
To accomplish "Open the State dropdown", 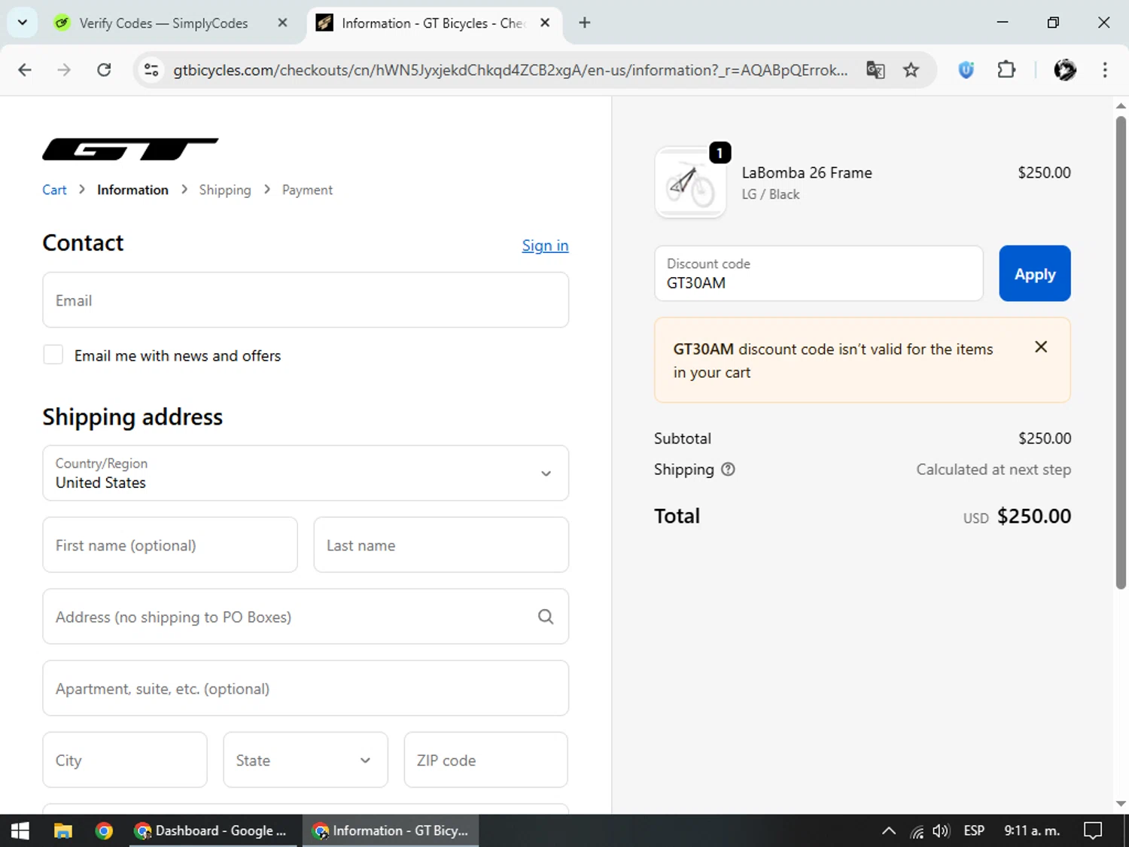I will 306,760.
